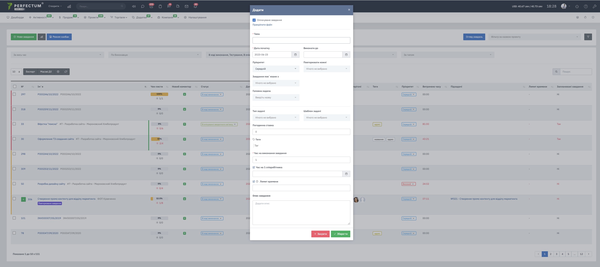600x267 pixels.
Task: Click the notifications bell icon in top bar
Action: [x=195, y=6]
